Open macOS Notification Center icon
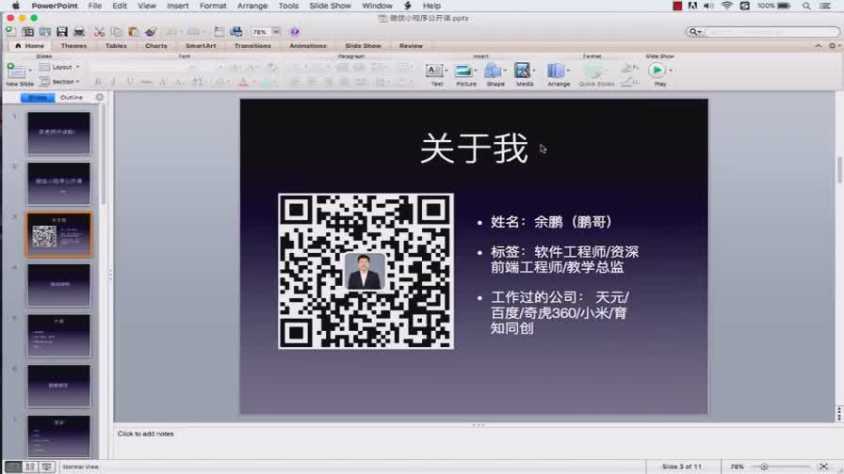 pos(824,6)
